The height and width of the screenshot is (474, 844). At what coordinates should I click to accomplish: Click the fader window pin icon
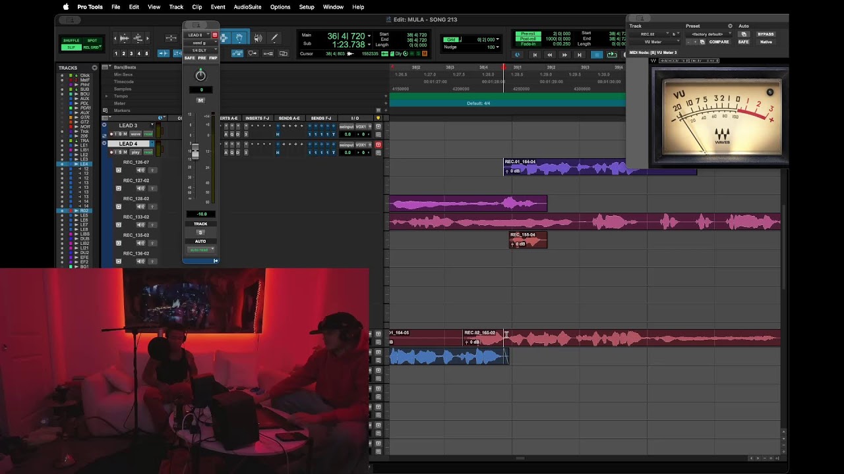coord(214,35)
